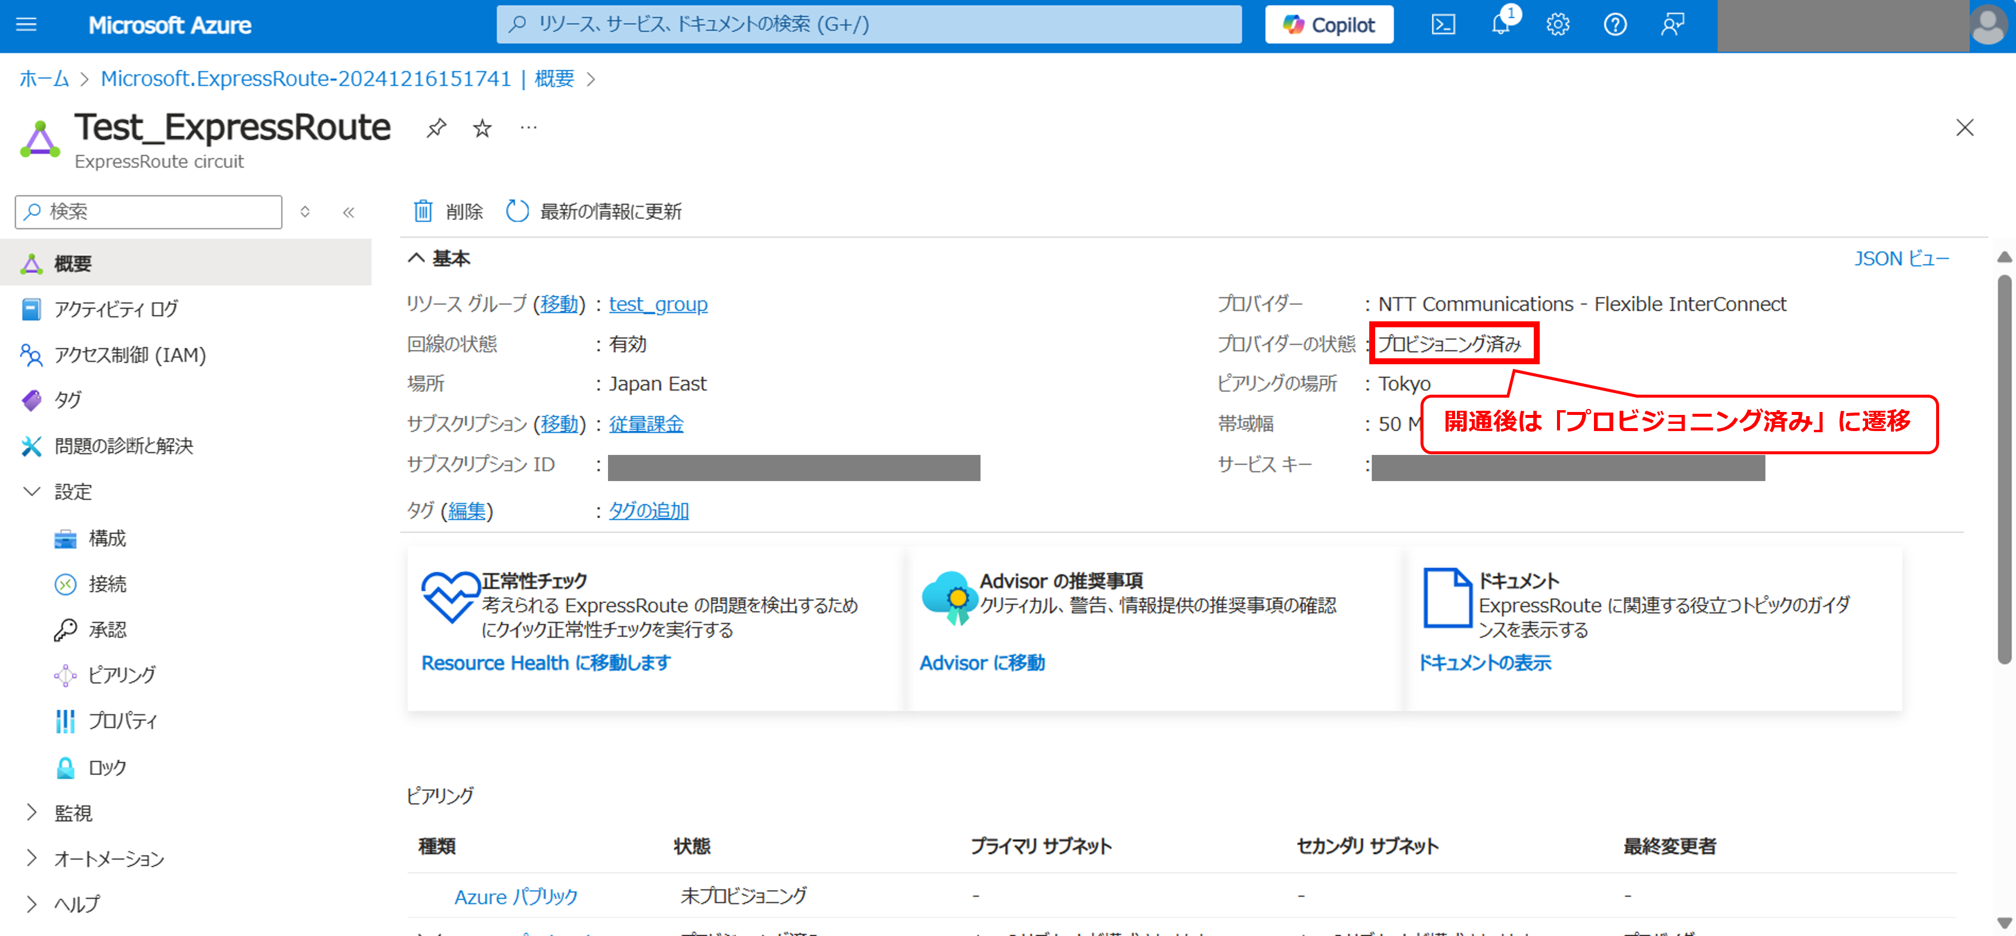This screenshot has height=936, width=2016.
Task: Click the Japan East location value
Action: [x=657, y=383]
